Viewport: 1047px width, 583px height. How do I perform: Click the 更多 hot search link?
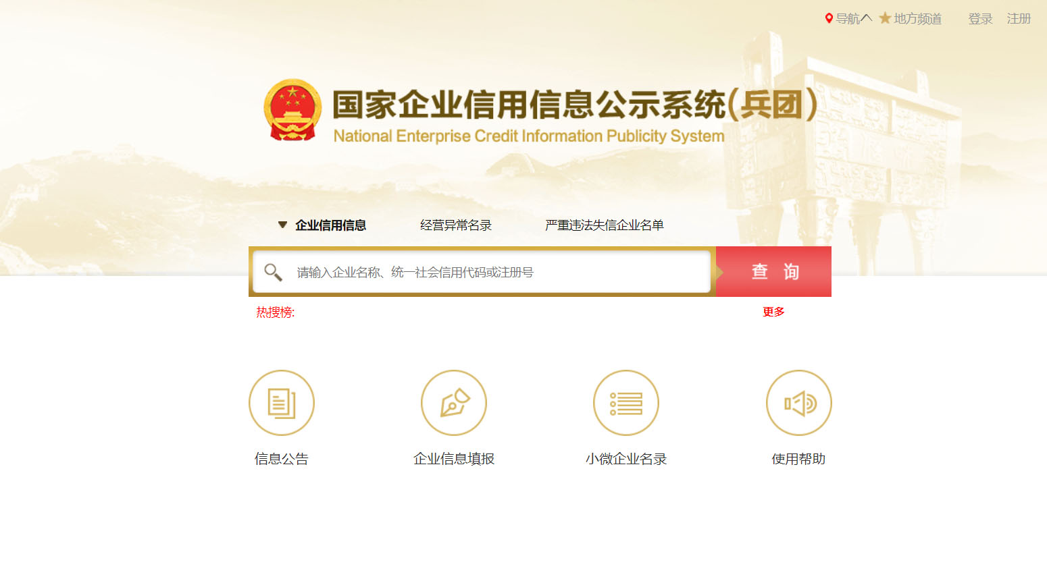click(773, 312)
